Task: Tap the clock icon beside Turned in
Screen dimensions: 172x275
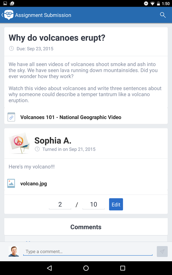Action: click(x=37, y=149)
